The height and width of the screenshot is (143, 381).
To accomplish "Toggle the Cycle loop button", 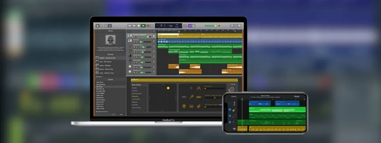I will click(152, 26).
